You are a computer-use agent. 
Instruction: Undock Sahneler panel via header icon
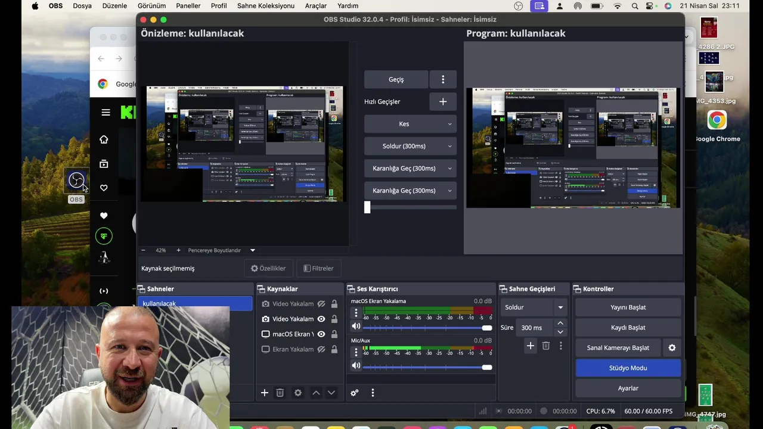point(142,289)
